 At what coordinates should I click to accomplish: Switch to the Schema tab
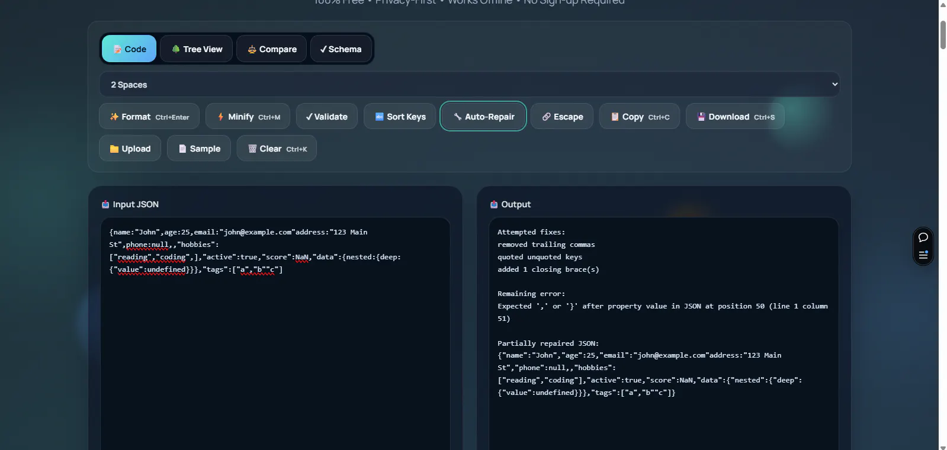coord(341,49)
